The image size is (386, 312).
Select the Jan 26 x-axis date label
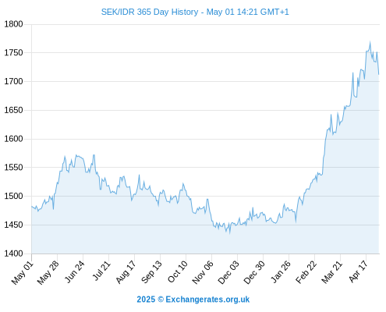[x=281, y=272]
